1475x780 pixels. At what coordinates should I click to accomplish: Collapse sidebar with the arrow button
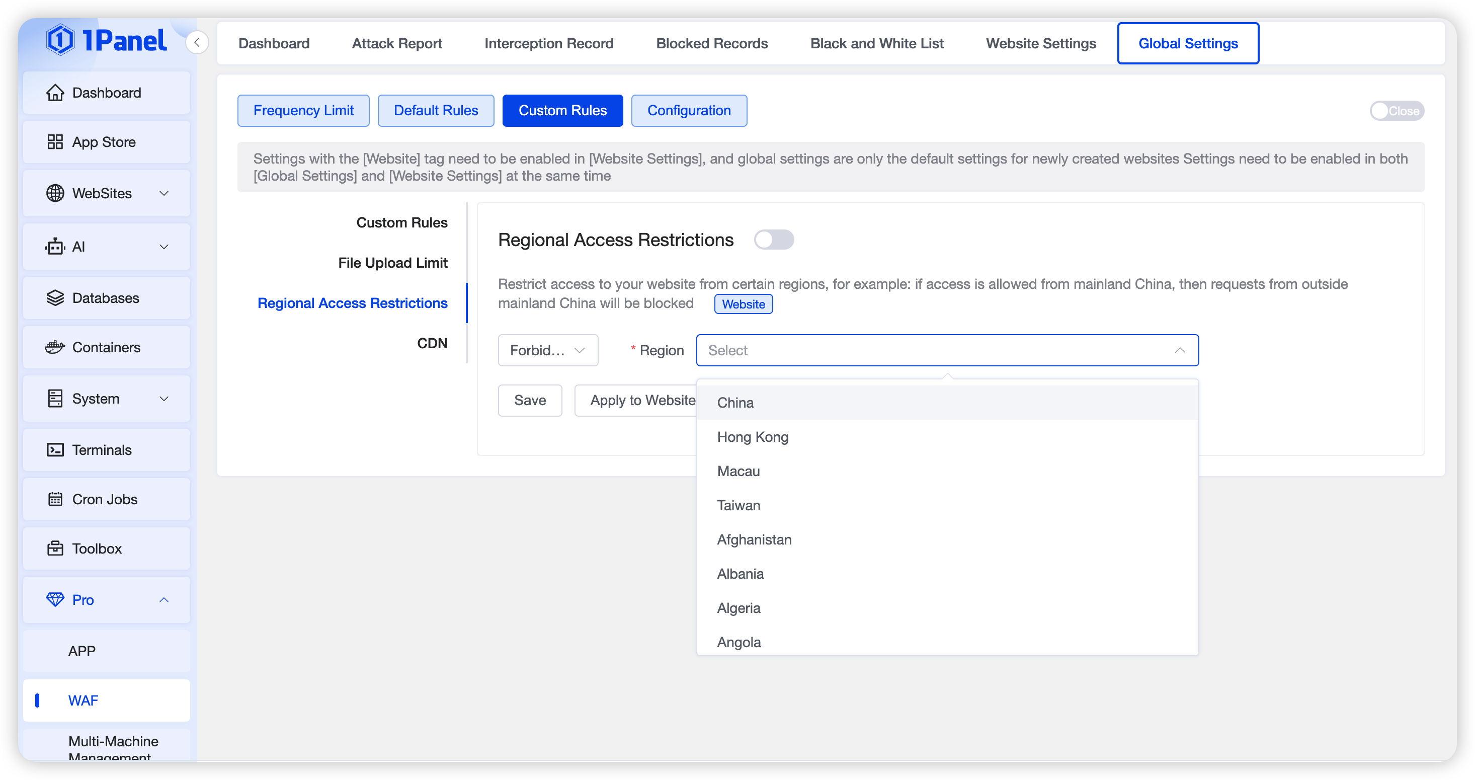click(x=197, y=42)
